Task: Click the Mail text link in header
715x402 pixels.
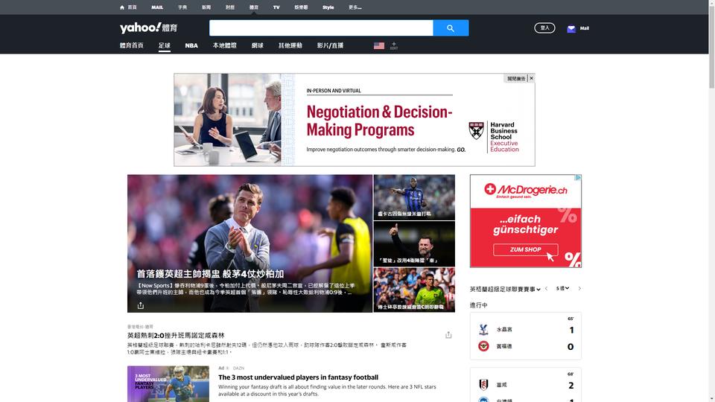Action: click(x=584, y=28)
